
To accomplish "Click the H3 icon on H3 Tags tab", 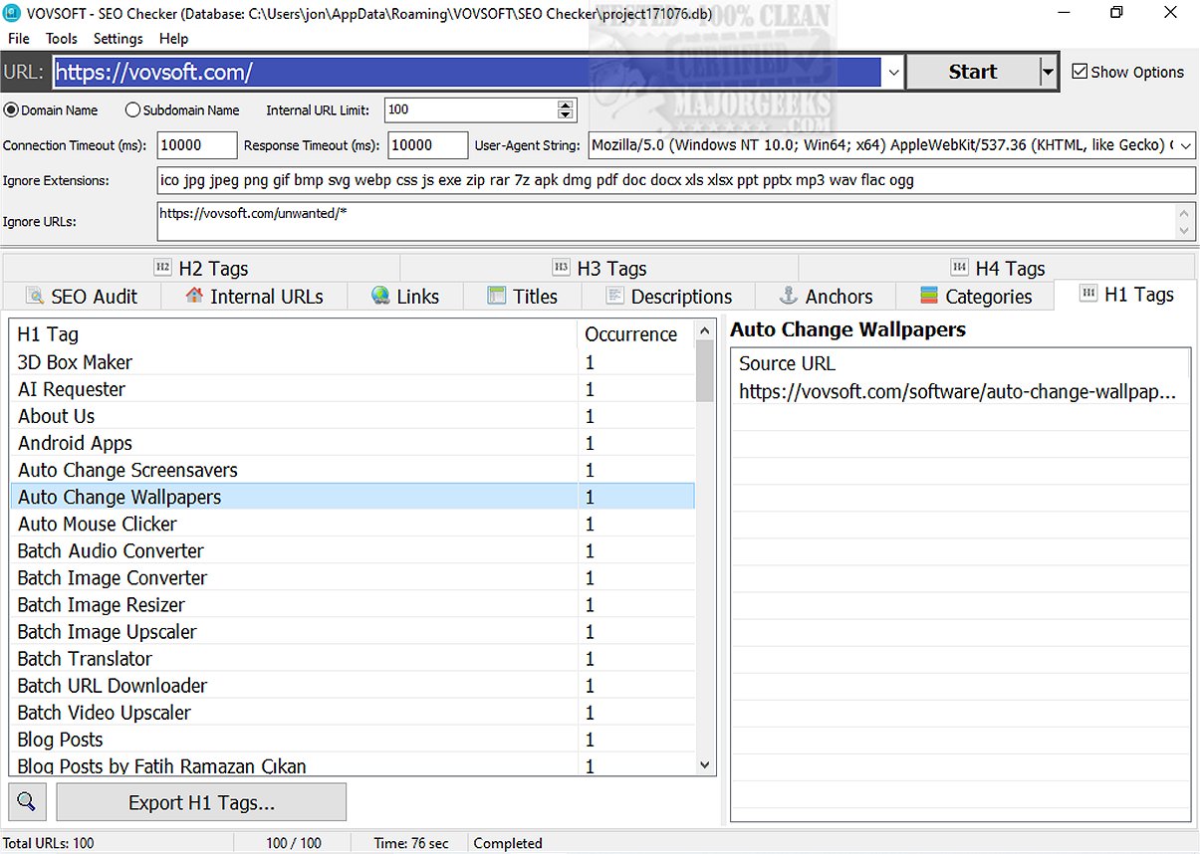I will click(x=562, y=268).
